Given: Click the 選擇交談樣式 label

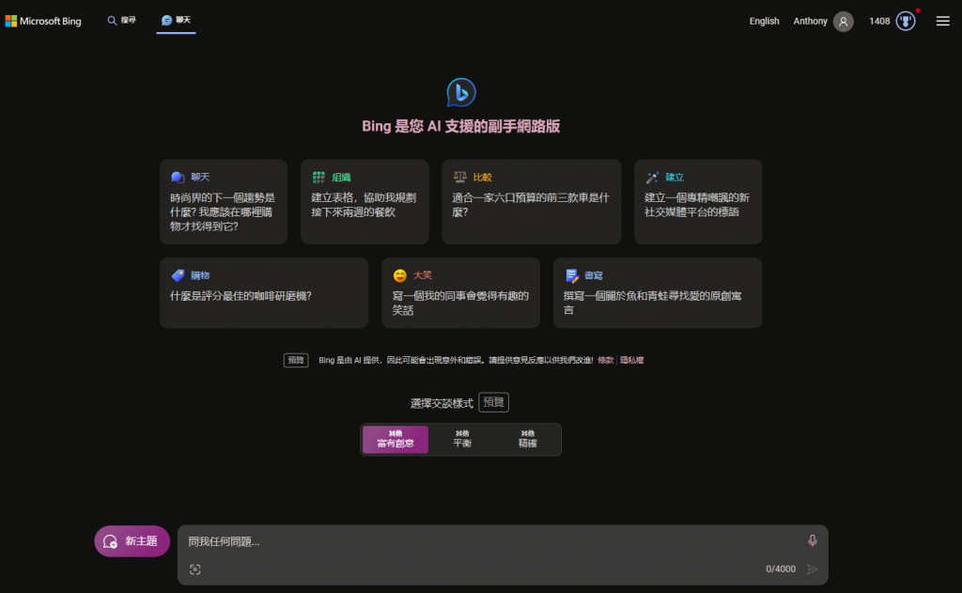Looking at the screenshot, I should point(442,403).
